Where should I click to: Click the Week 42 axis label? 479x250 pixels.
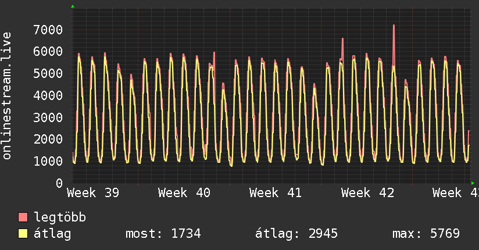point(367,193)
